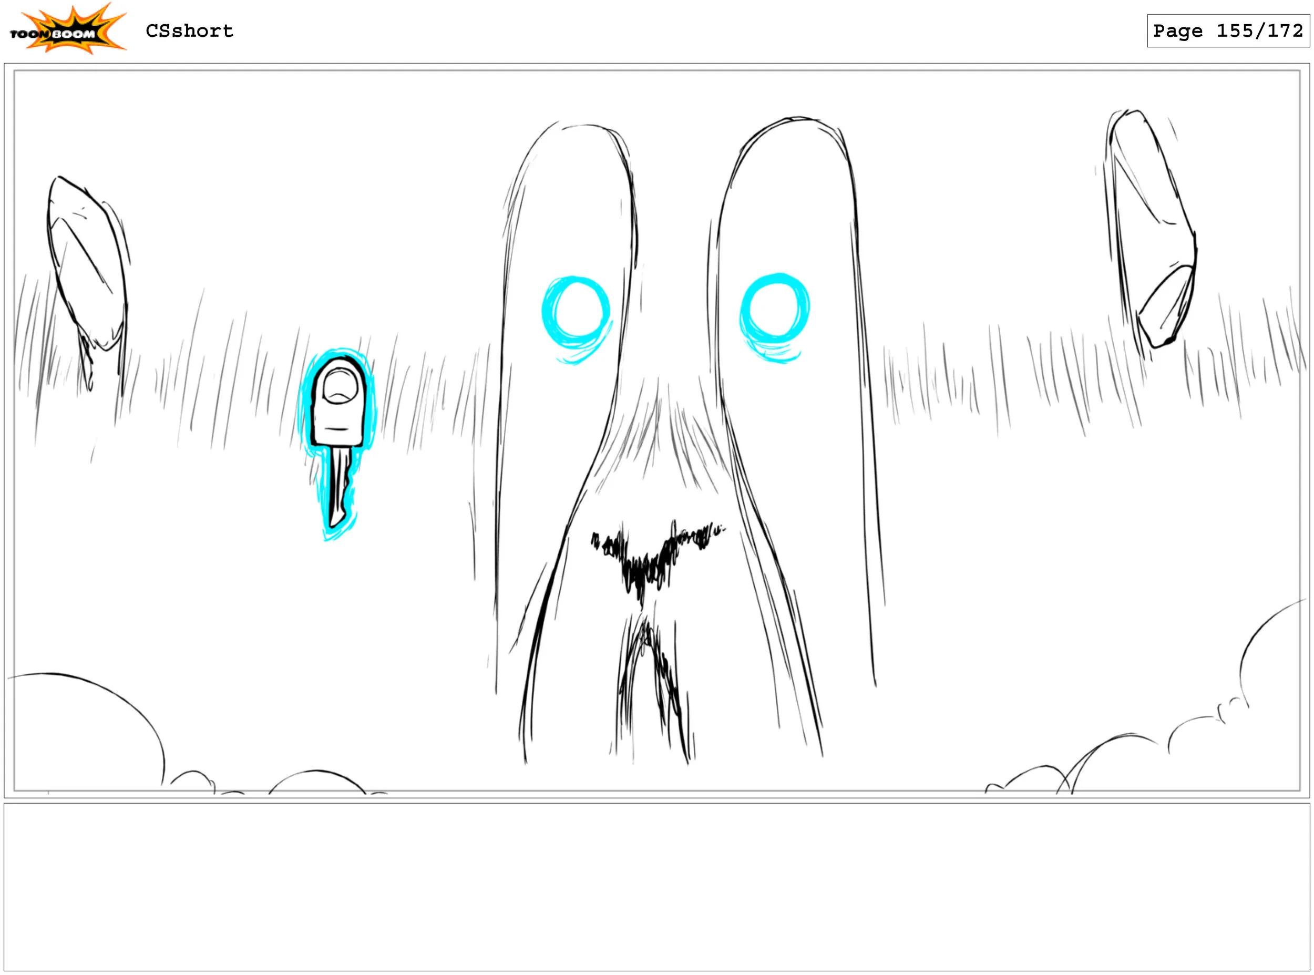Screen dimensions: 1314x975
Task: Click the left cyan glowing eye
Action: [576, 312]
